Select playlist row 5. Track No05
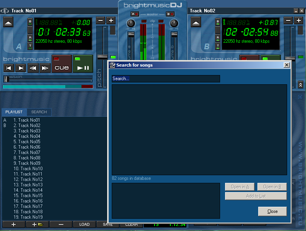This screenshot has width=306, height=231. tap(54, 142)
